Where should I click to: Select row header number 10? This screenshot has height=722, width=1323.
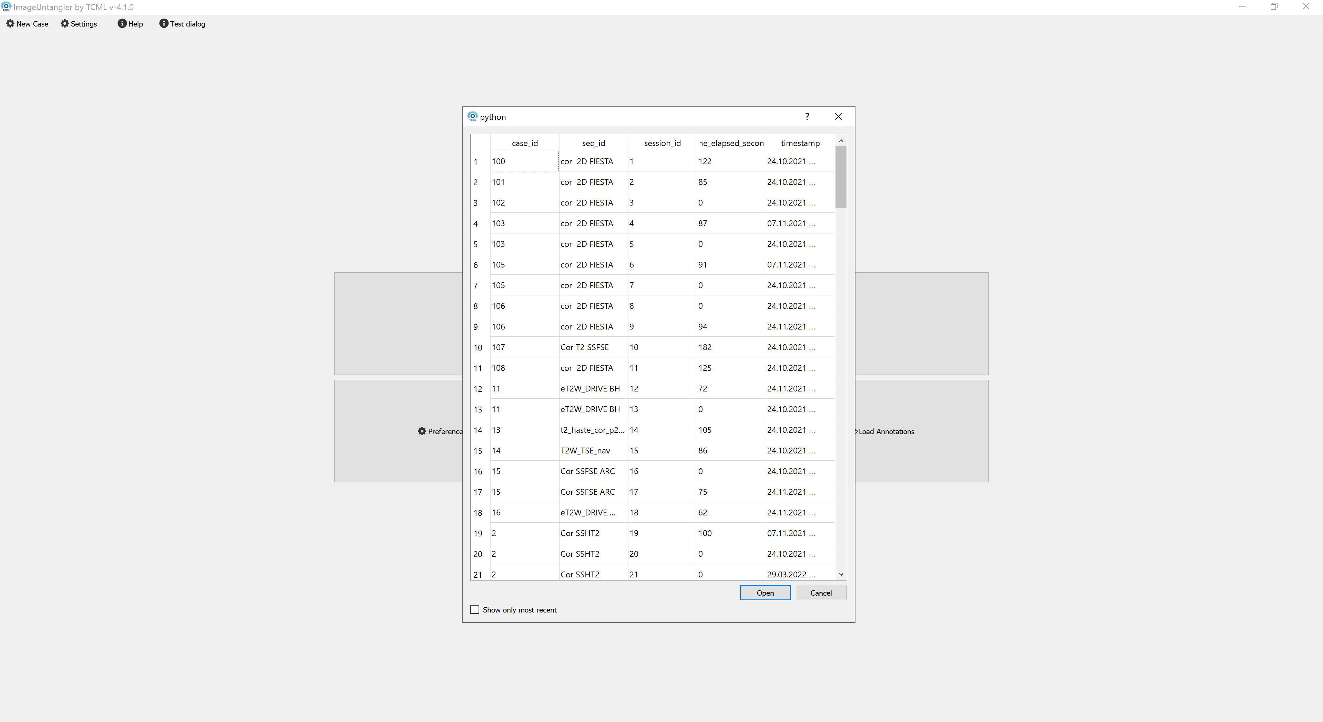click(480, 347)
